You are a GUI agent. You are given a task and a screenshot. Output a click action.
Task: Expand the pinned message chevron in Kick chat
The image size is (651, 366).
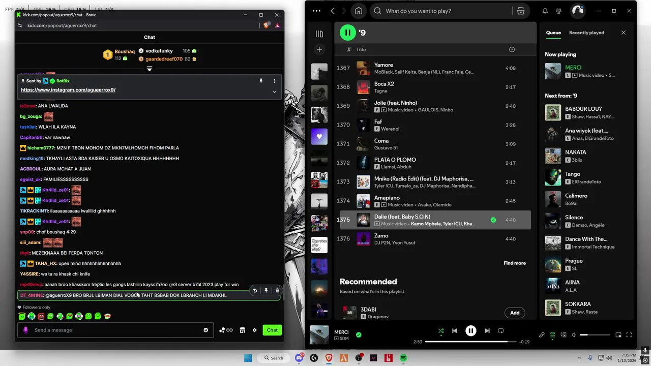pos(274,91)
